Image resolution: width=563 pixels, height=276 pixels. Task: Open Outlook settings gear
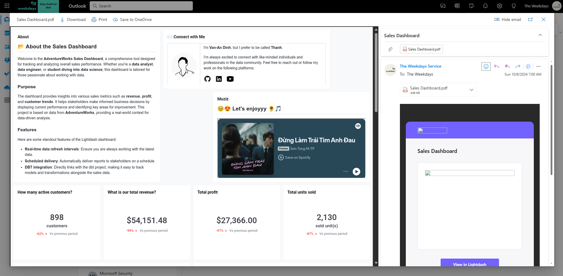tap(500, 6)
